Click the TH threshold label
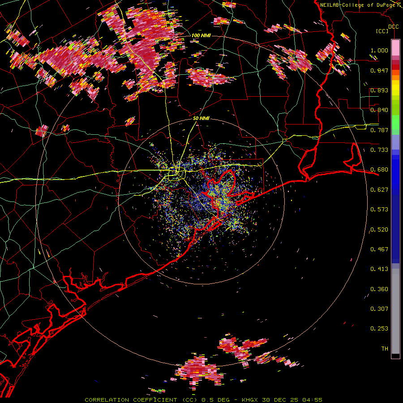Screen dimensions: 403x403 [x=385, y=348]
